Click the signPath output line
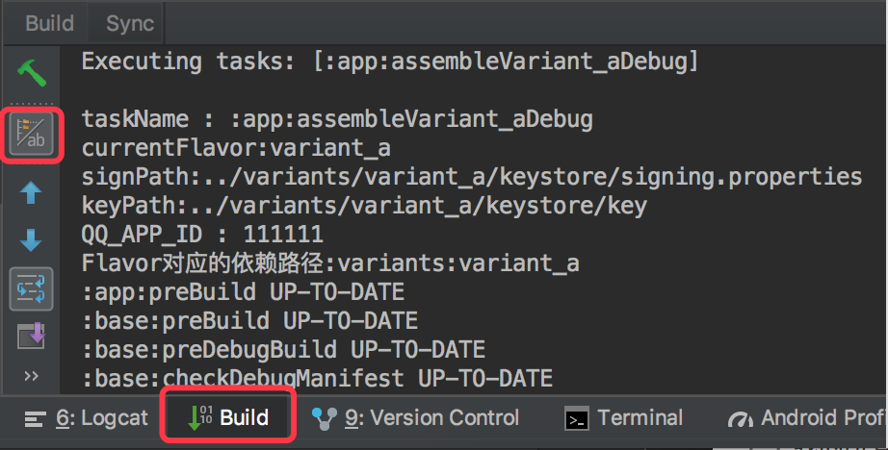 click(x=471, y=177)
